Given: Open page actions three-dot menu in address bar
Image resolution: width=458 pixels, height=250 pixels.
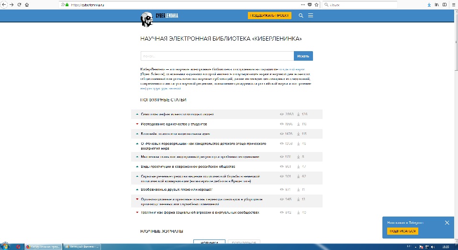Looking at the screenshot, I should (x=302, y=4).
